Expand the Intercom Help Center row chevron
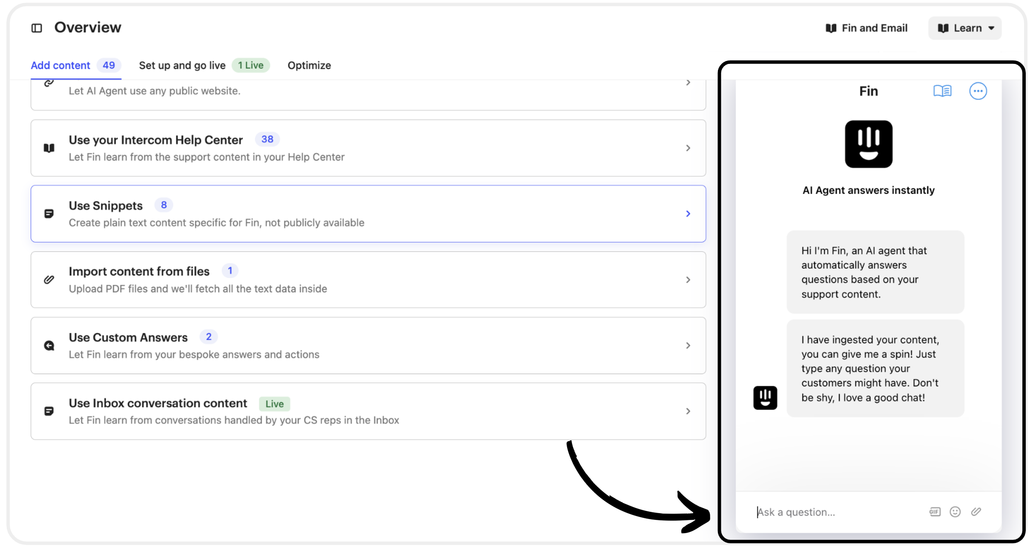Image resolution: width=1033 pixels, height=551 pixels. [688, 148]
